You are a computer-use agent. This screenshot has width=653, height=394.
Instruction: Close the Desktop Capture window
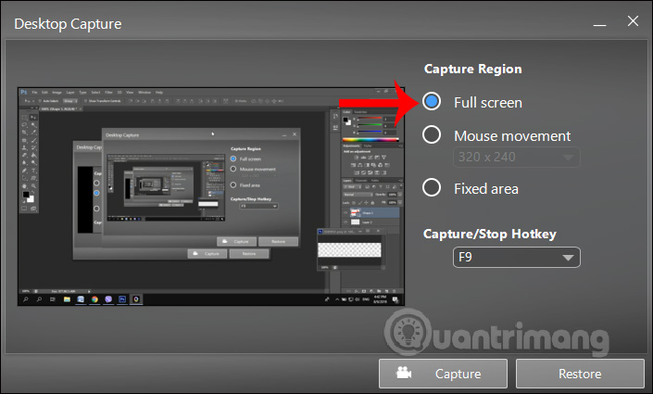point(633,21)
